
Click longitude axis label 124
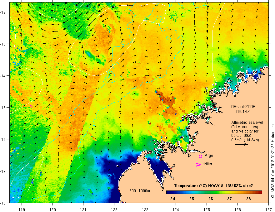click(x=176, y=210)
